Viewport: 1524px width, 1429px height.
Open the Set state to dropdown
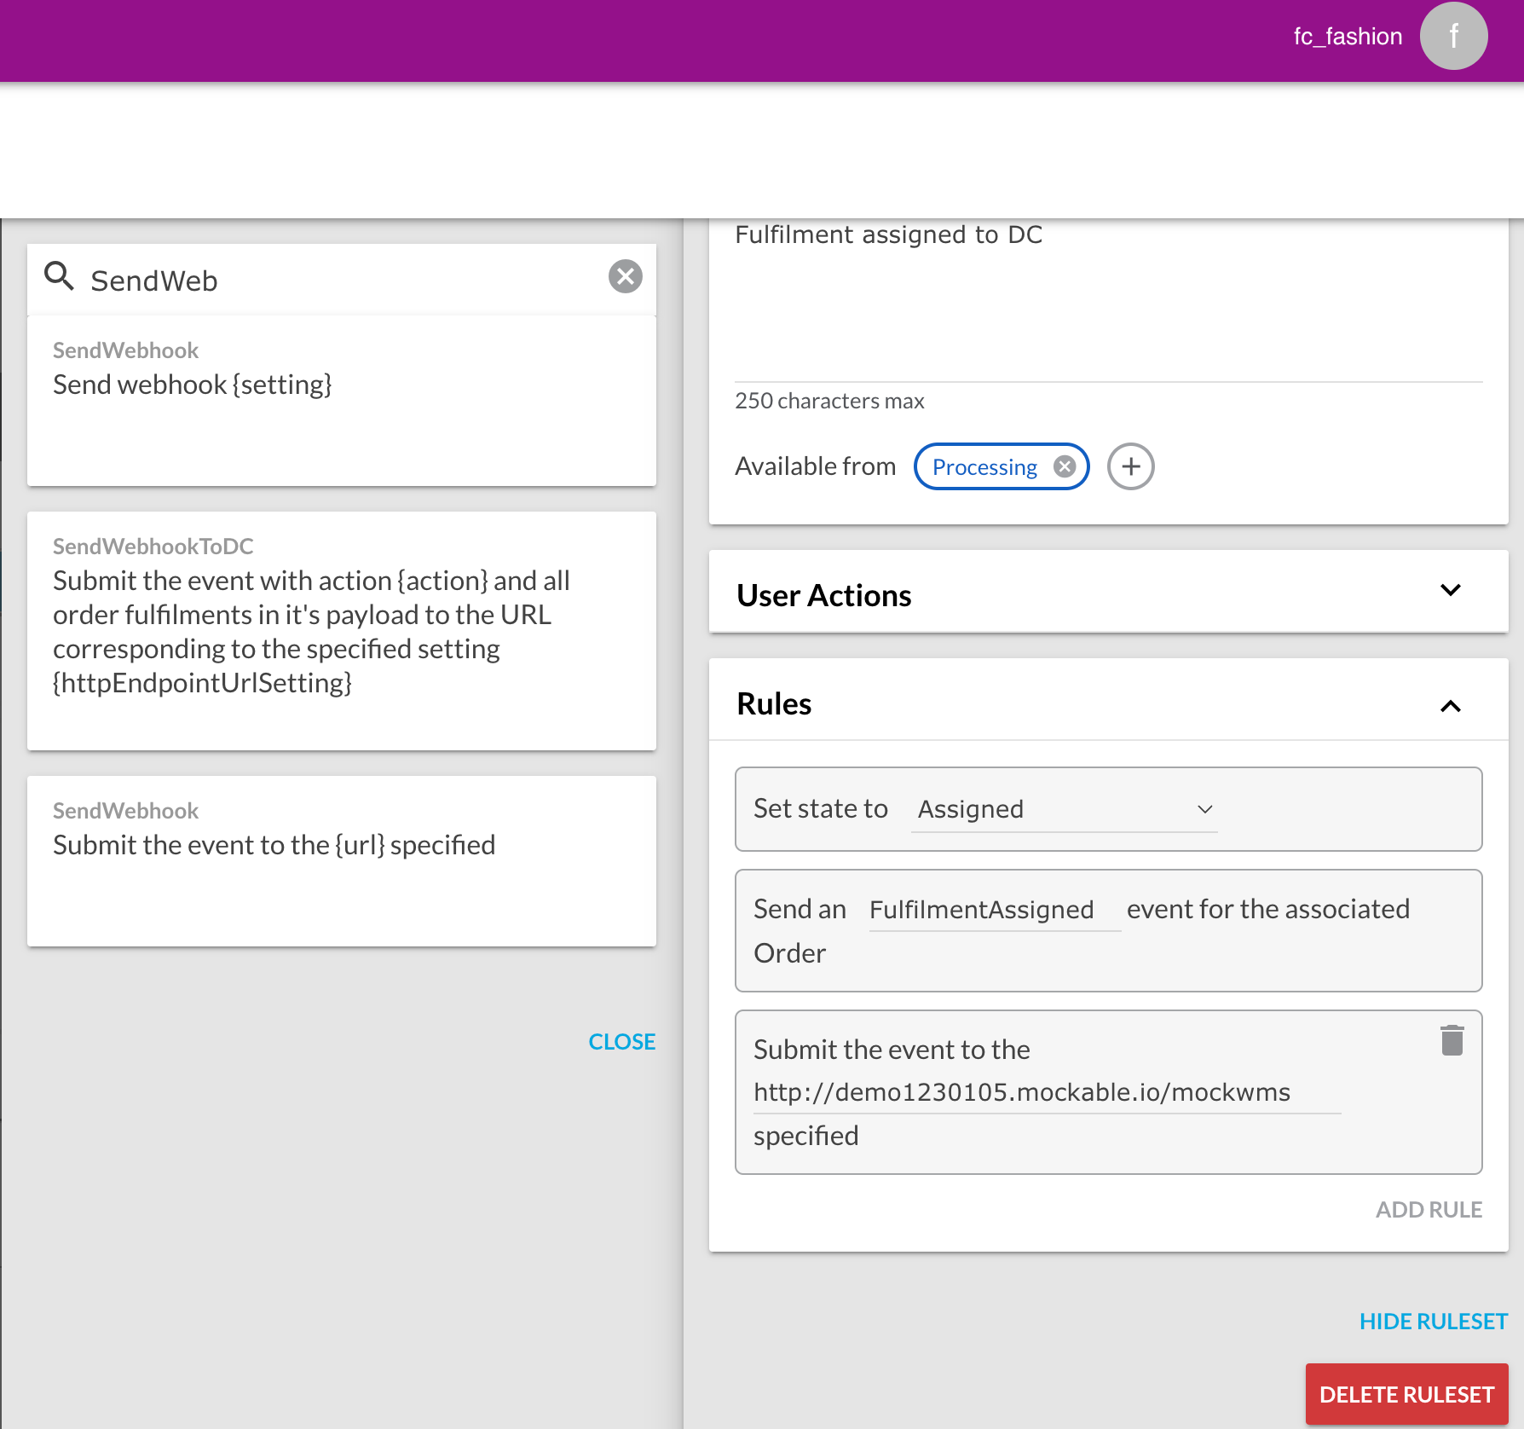click(x=1064, y=809)
